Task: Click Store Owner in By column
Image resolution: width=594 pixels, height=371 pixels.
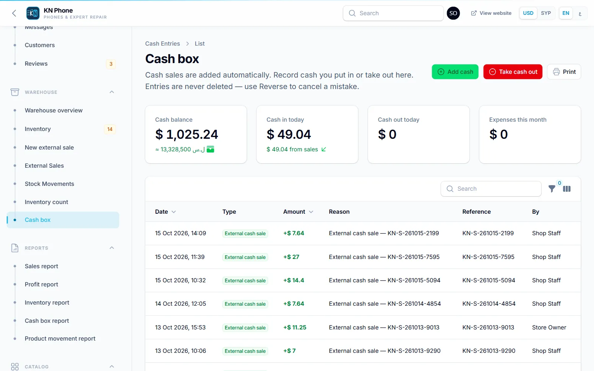Action: click(549, 327)
